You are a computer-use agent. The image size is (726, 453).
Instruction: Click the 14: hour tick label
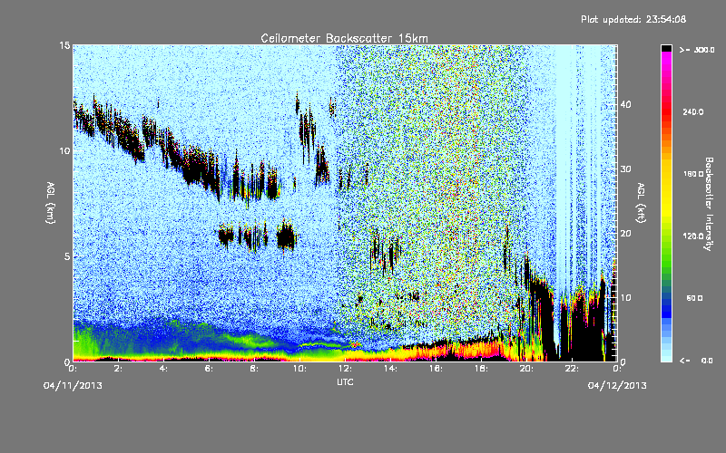390,369
